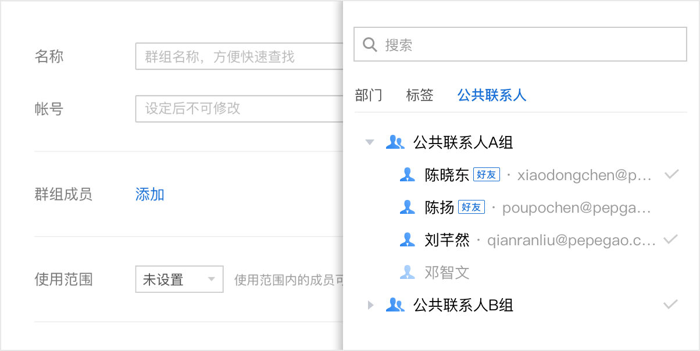This screenshot has width=700, height=351.
Task: Click the group icon beside 公共联系人B组
Action: [395, 305]
